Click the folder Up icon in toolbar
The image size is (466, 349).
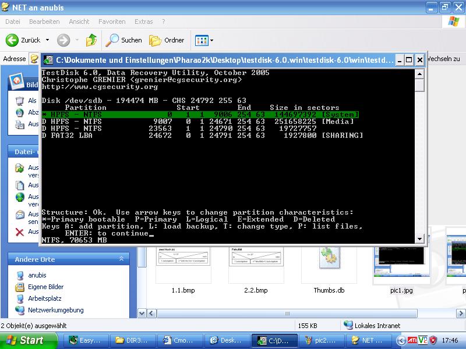click(91, 40)
